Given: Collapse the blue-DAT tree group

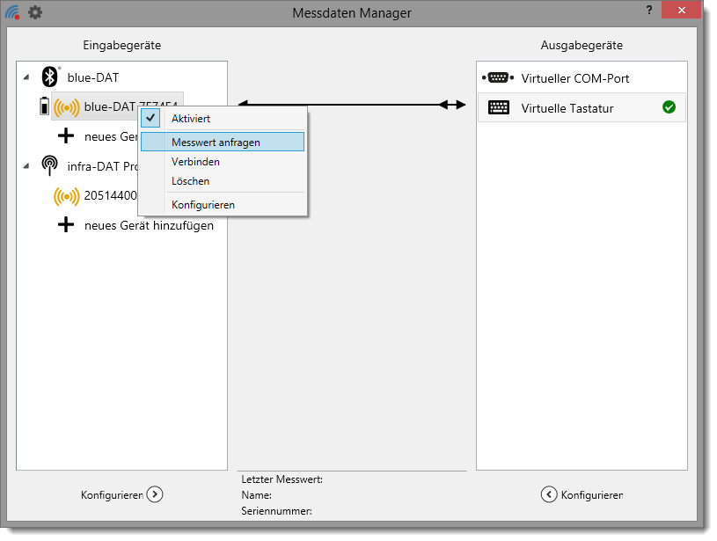Looking at the screenshot, I should click(x=26, y=77).
